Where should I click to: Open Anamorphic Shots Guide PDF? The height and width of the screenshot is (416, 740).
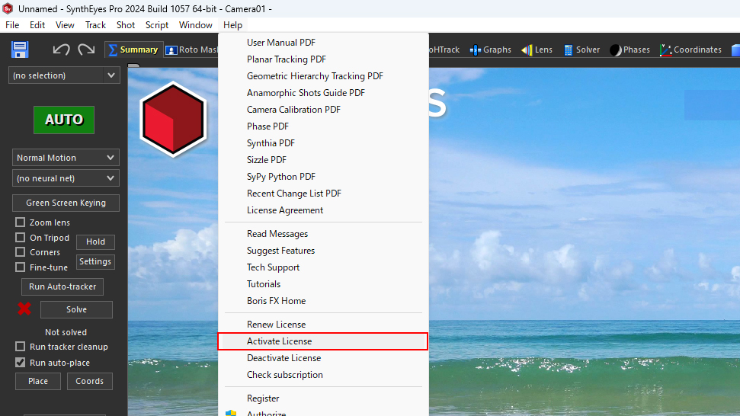click(323, 92)
